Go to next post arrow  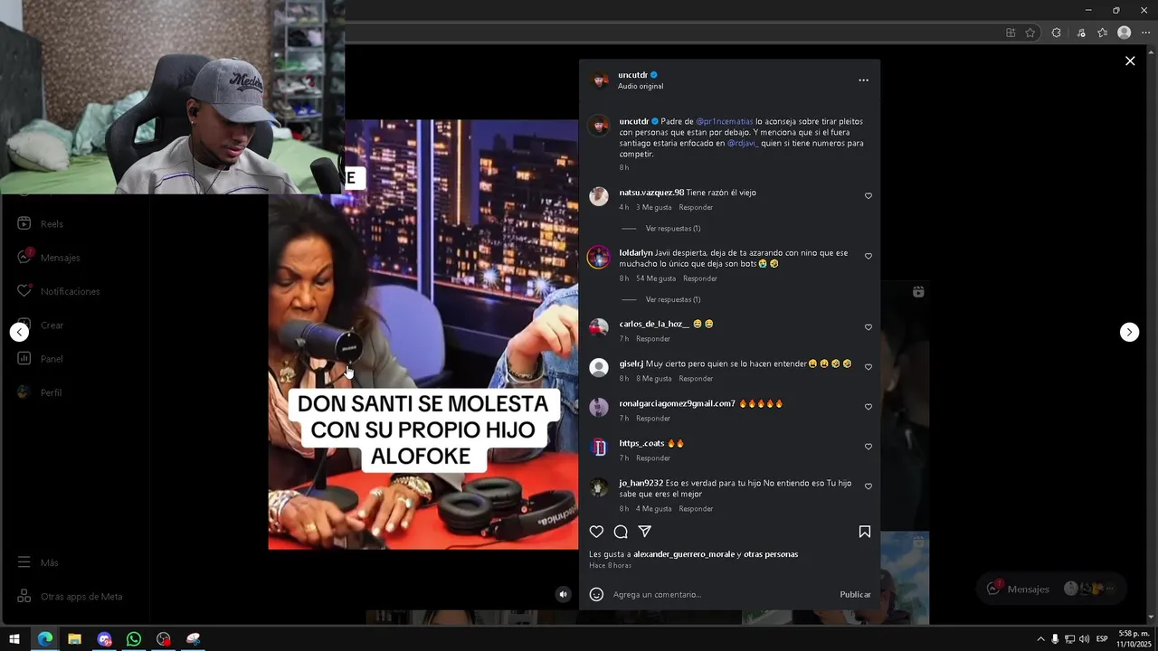pyautogui.click(x=1129, y=332)
